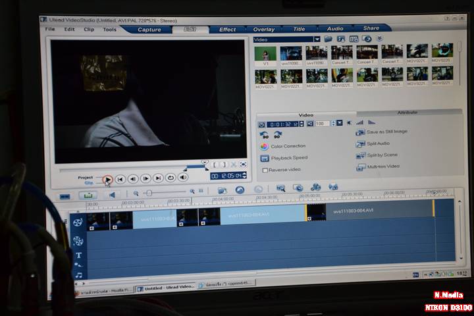This screenshot has height=316, width=474.
Task: Zoom out the timeline magnifier
Action: pos(136,194)
